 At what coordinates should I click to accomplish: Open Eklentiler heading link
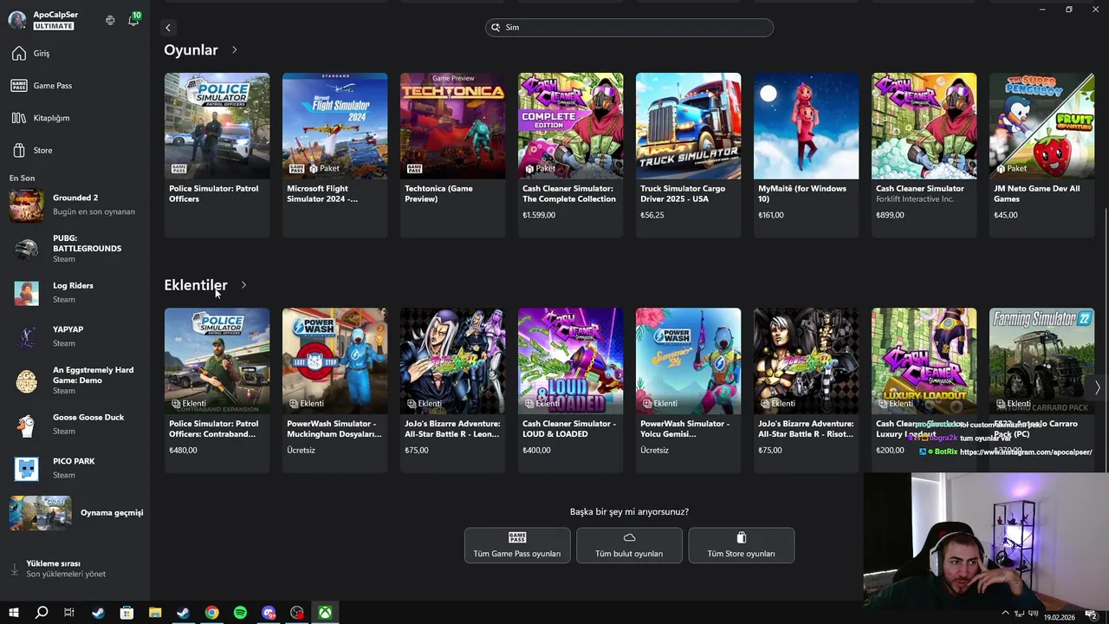[x=196, y=285]
